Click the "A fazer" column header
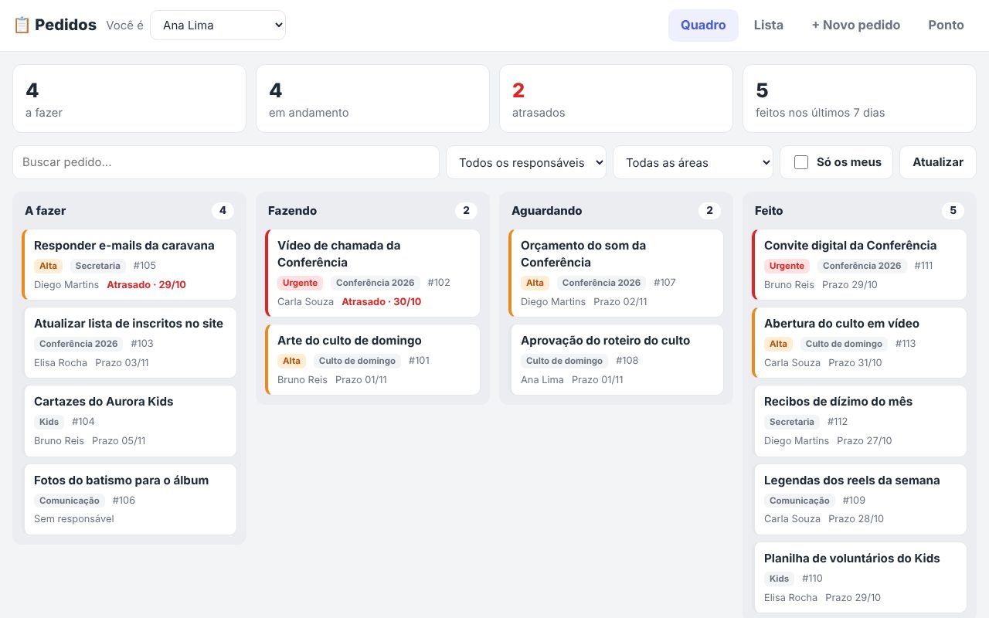The height and width of the screenshot is (618, 989). tap(46, 210)
